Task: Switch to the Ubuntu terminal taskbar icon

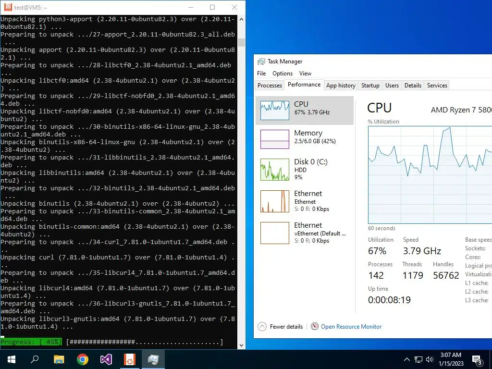Action: 130,359
